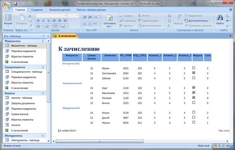
Task: Sort ascending A-Я icon
Action: 169,16
